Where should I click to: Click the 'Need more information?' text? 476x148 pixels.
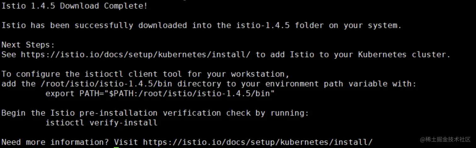(55, 142)
